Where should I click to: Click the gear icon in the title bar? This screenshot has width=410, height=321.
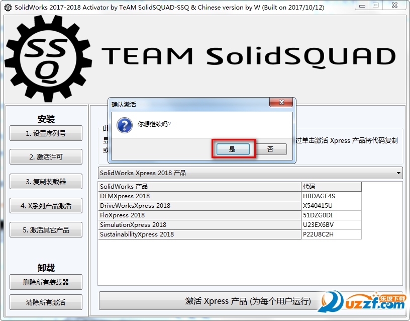8,8
